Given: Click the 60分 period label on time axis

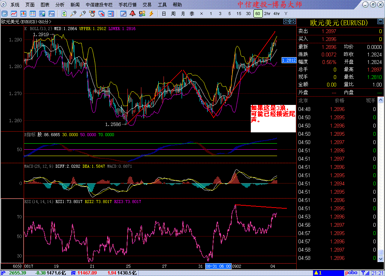Looking at the screenshot, I should [17, 266].
